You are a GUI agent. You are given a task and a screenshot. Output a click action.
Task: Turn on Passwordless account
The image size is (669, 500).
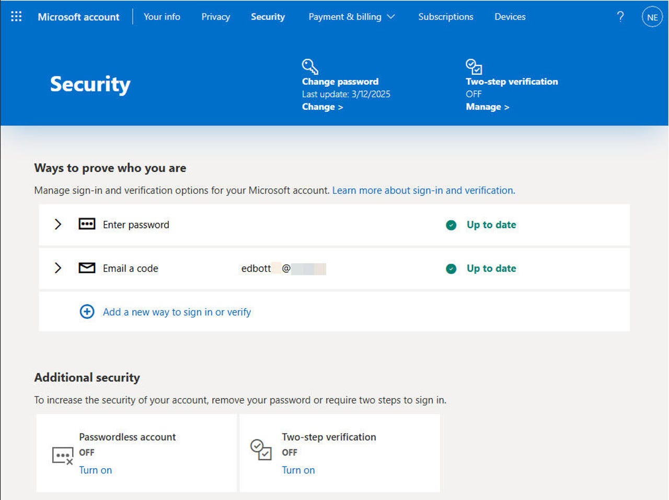(x=95, y=470)
